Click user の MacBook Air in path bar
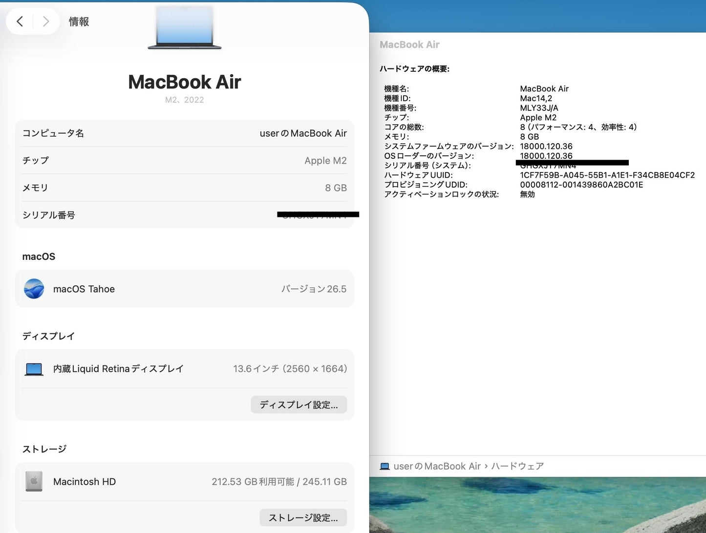This screenshot has height=533, width=706. (x=437, y=467)
